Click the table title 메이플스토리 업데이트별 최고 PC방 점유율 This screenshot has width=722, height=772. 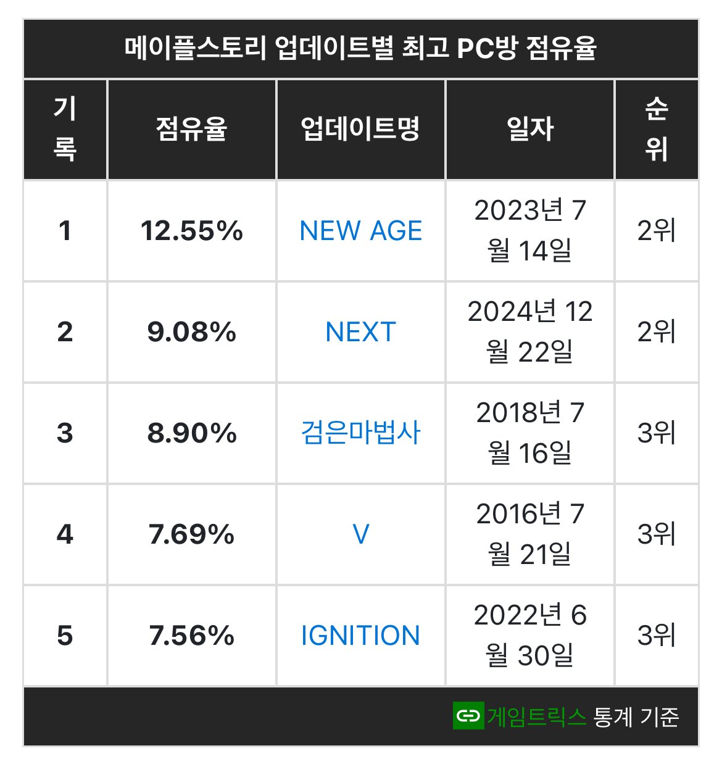361,49
